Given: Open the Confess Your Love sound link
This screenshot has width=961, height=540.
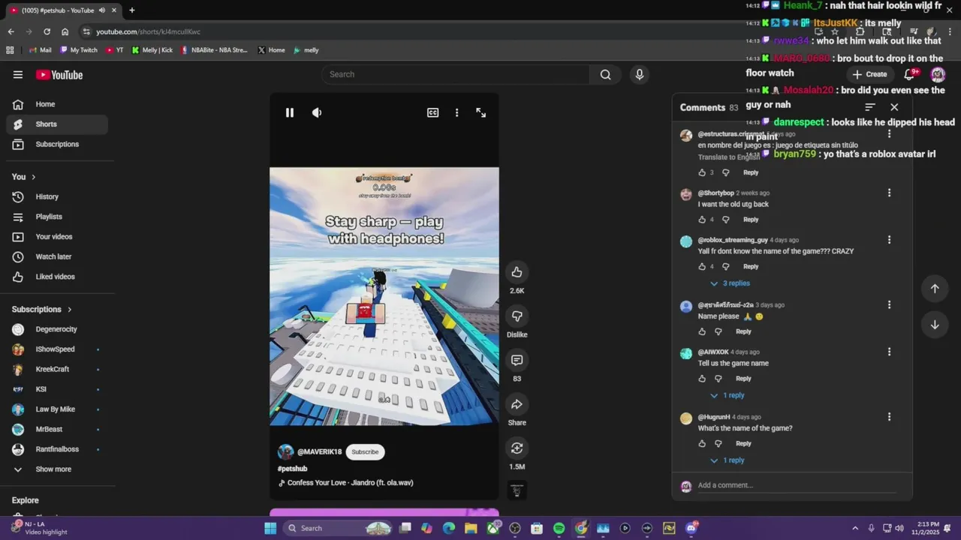Looking at the screenshot, I should point(350,483).
